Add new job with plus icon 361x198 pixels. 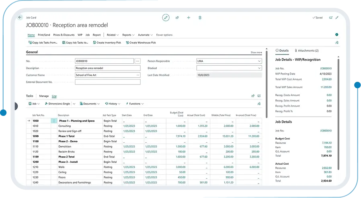pyautogui.click(x=189, y=18)
